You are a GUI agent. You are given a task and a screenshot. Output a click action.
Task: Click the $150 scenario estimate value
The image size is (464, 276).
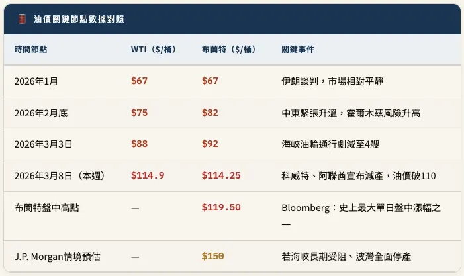click(212, 255)
